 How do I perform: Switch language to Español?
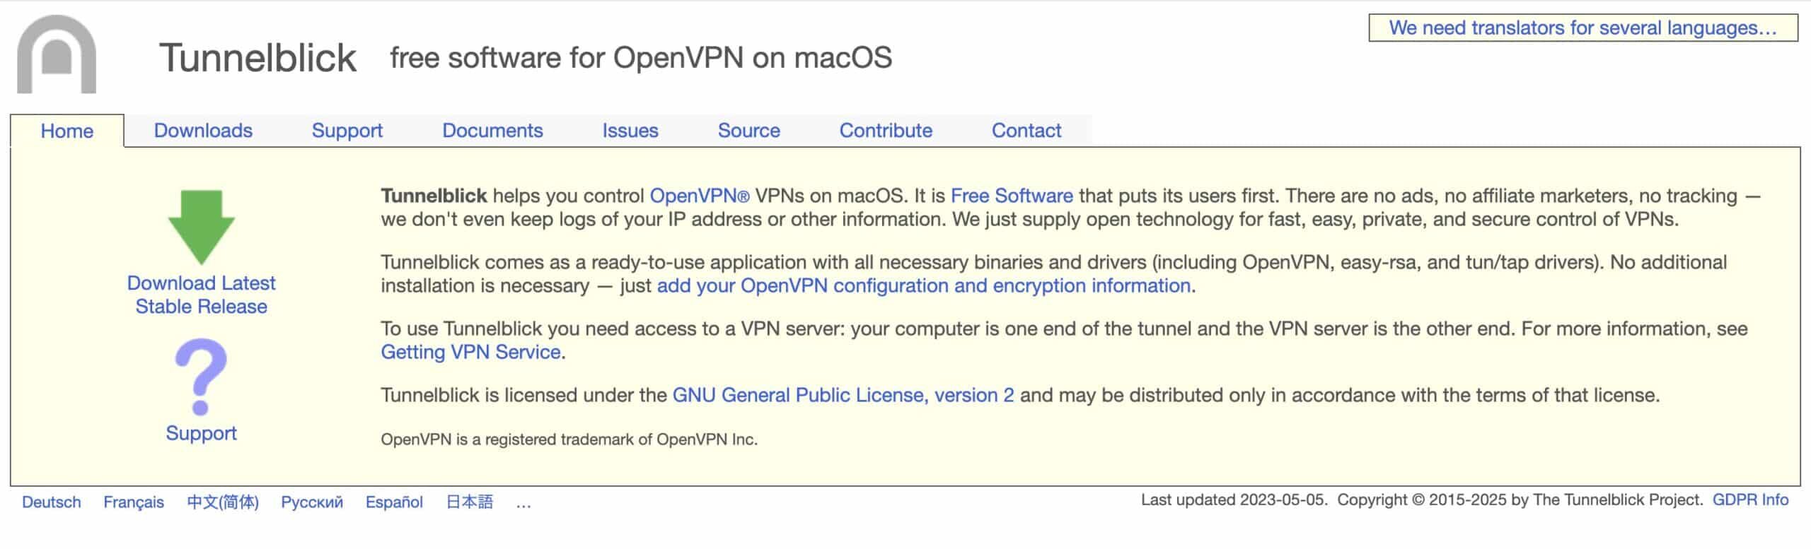(394, 502)
